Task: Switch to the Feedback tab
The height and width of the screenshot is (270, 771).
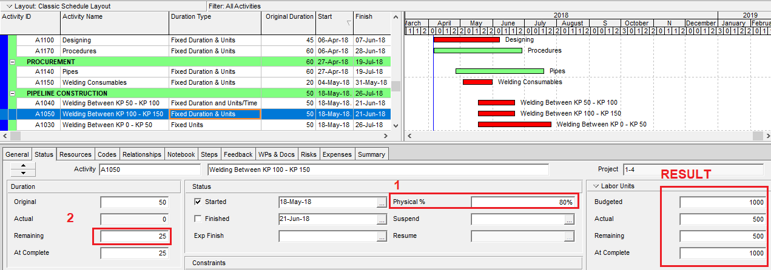Action: point(238,154)
